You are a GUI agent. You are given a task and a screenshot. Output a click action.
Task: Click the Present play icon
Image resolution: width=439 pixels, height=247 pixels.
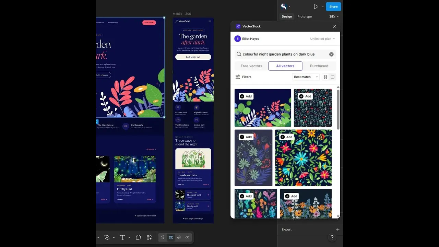coord(316,7)
